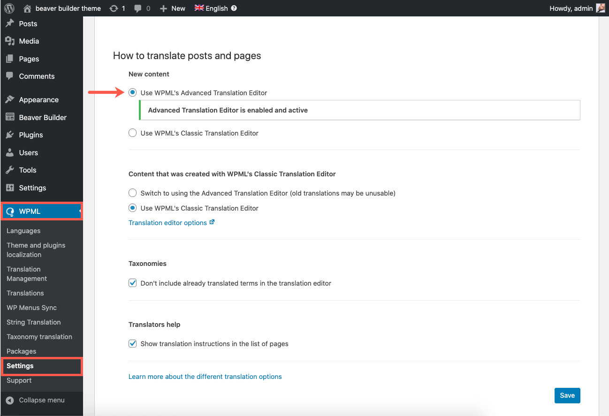
Task: Click the Tools wrench icon
Action: [10, 170]
